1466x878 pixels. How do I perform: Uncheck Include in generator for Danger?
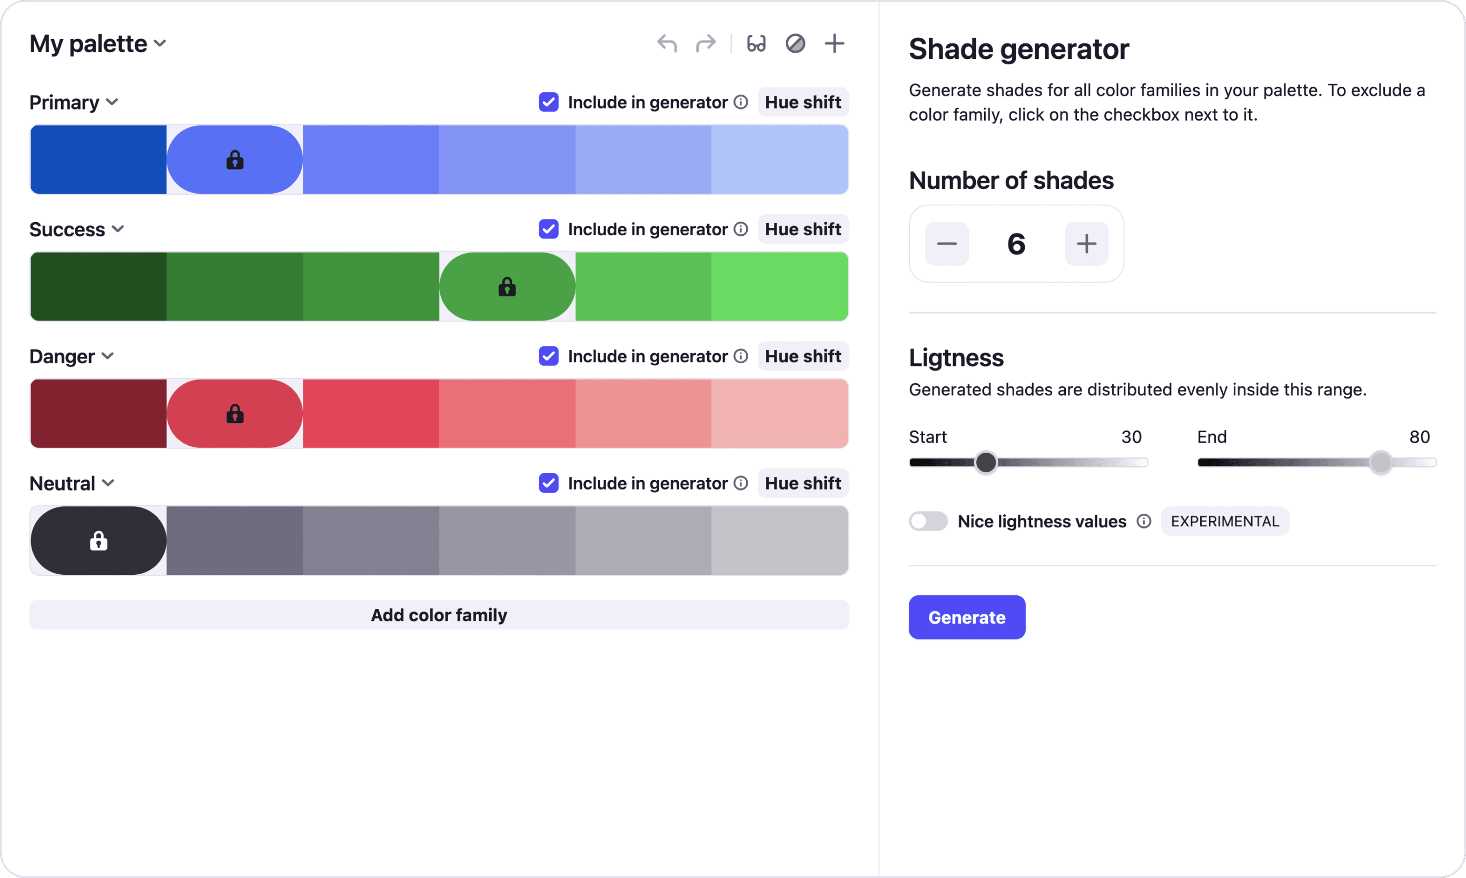coord(548,356)
